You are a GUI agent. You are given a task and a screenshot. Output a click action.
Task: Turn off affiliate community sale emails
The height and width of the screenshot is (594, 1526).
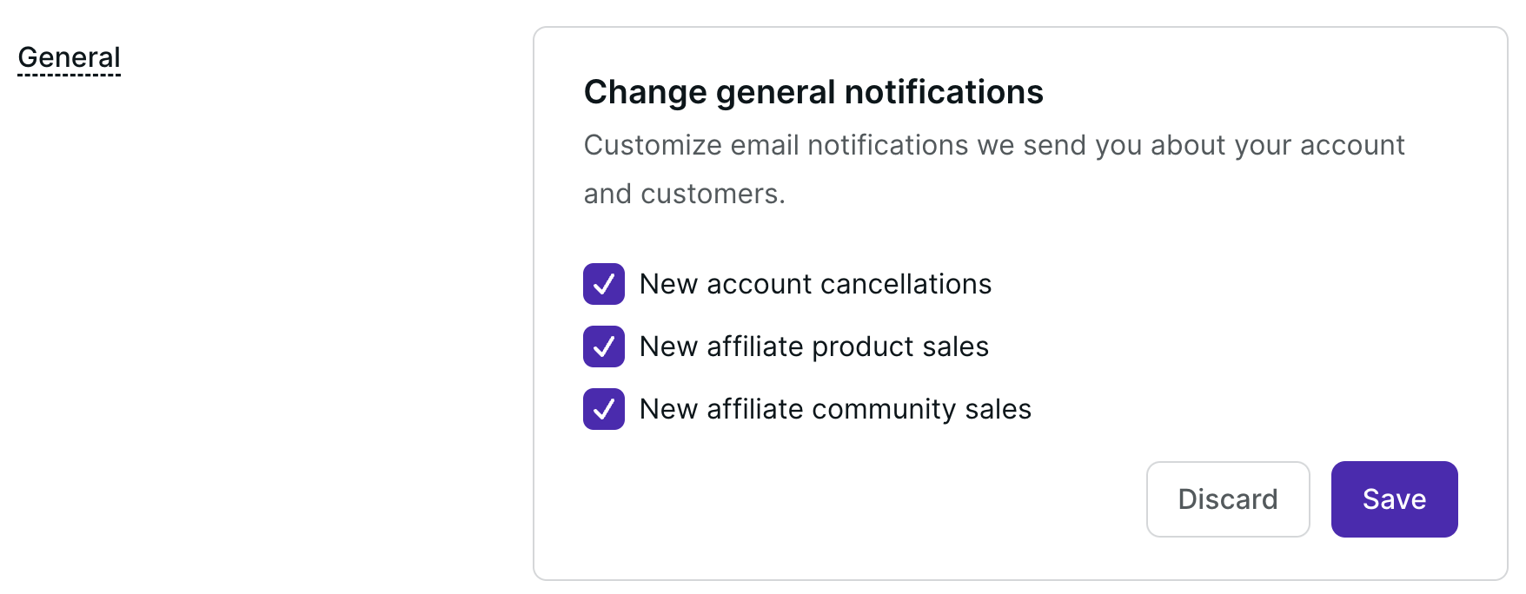(x=604, y=409)
